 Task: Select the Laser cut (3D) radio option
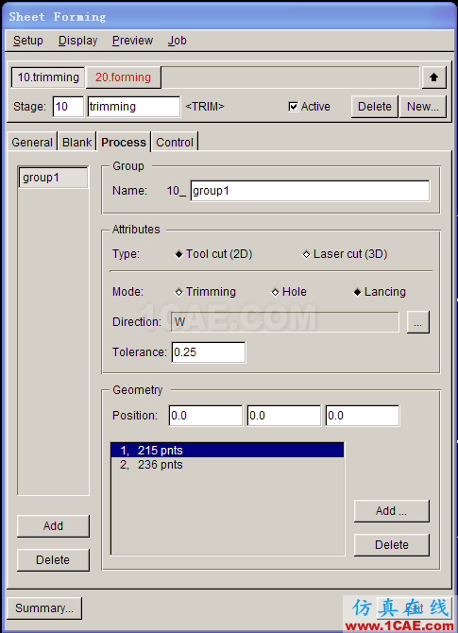pos(345,254)
